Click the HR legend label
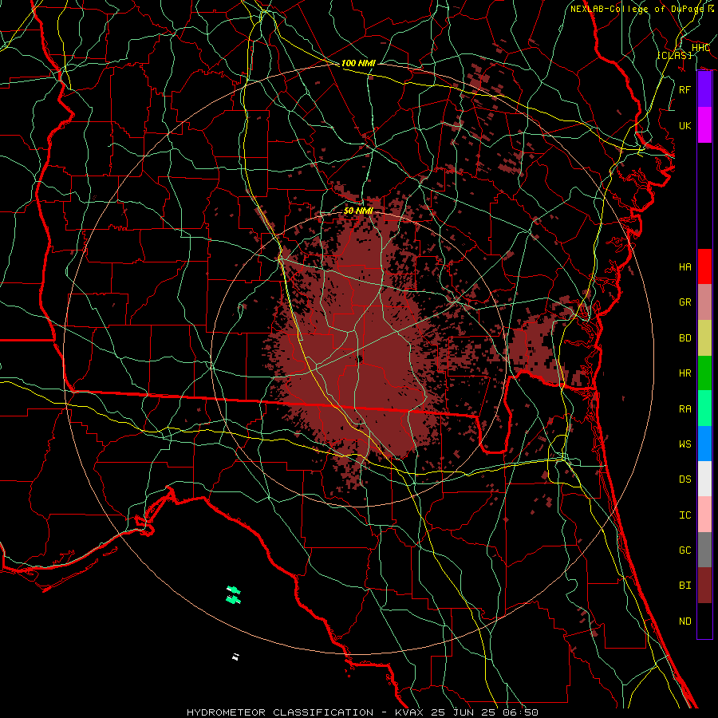 click(x=685, y=373)
